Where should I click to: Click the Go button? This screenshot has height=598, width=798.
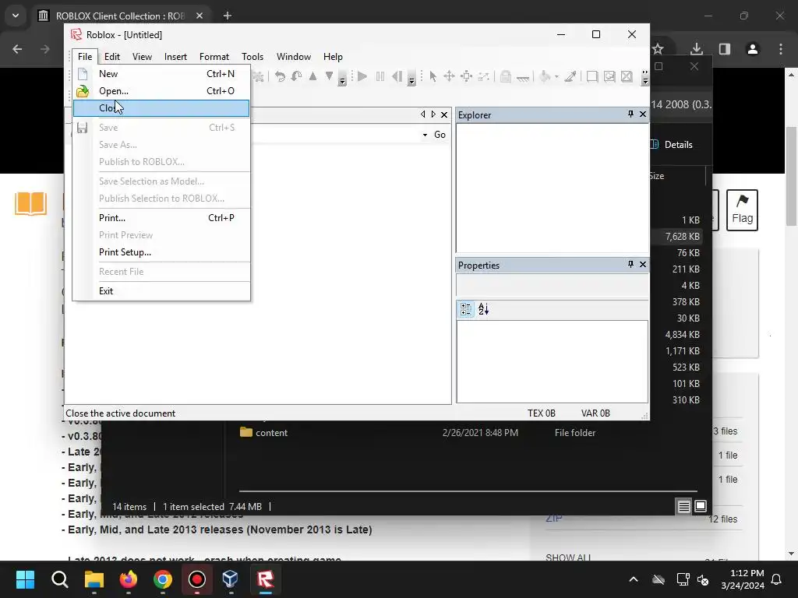point(440,135)
